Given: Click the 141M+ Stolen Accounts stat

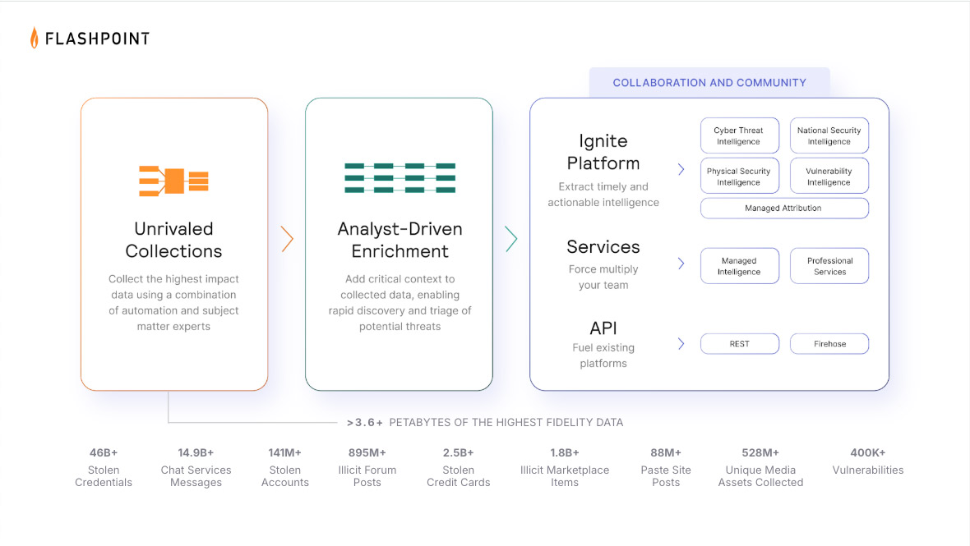Looking at the screenshot, I should click(284, 467).
